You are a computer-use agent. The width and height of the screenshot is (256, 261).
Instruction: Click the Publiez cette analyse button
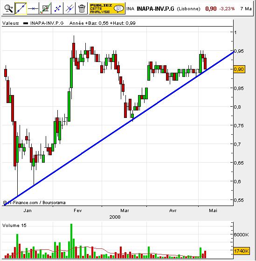click(107, 8)
